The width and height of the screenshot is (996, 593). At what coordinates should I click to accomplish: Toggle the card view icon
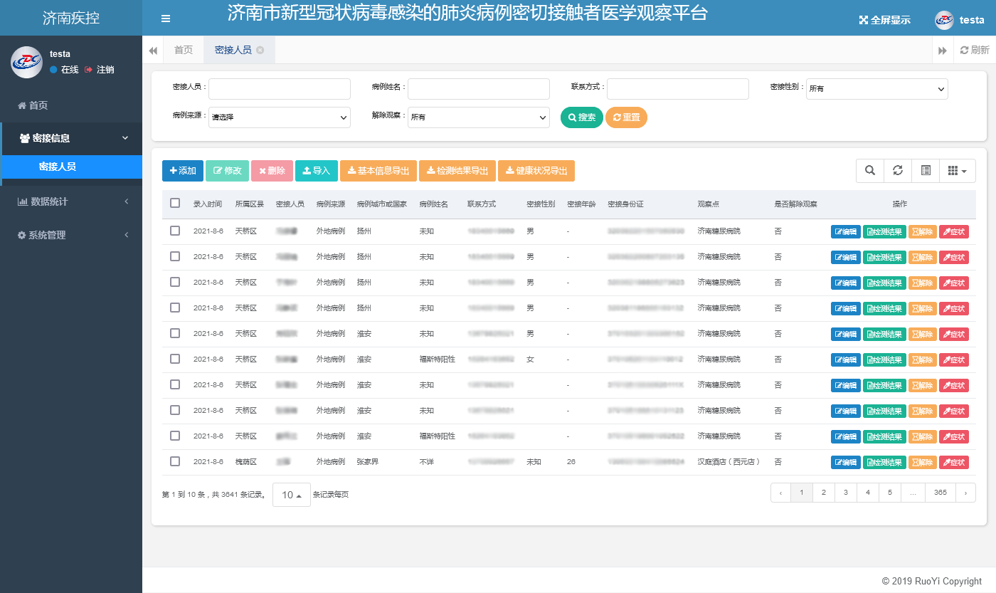coord(926,171)
